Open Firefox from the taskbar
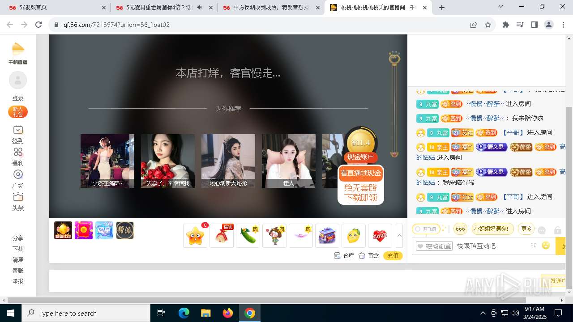 point(228,313)
